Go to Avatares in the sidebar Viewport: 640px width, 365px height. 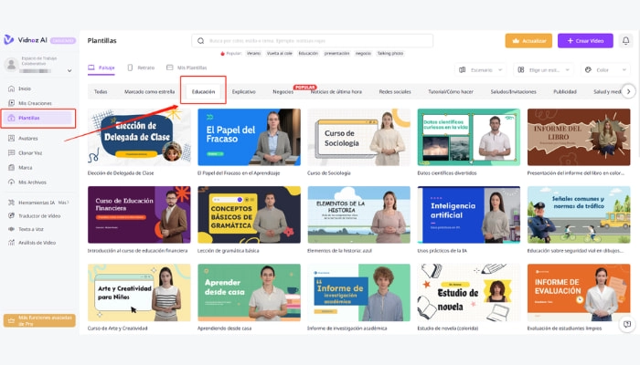point(27,138)
